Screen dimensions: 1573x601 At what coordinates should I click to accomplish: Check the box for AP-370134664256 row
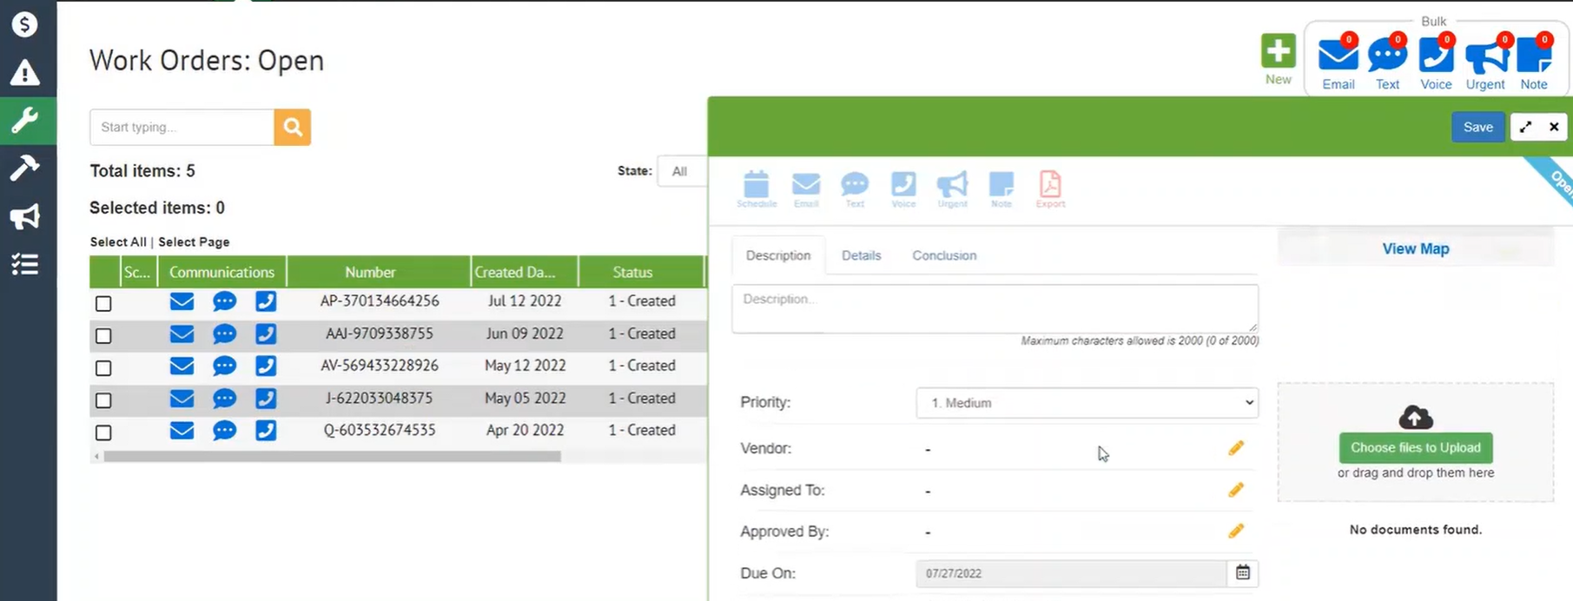[103, 303]
